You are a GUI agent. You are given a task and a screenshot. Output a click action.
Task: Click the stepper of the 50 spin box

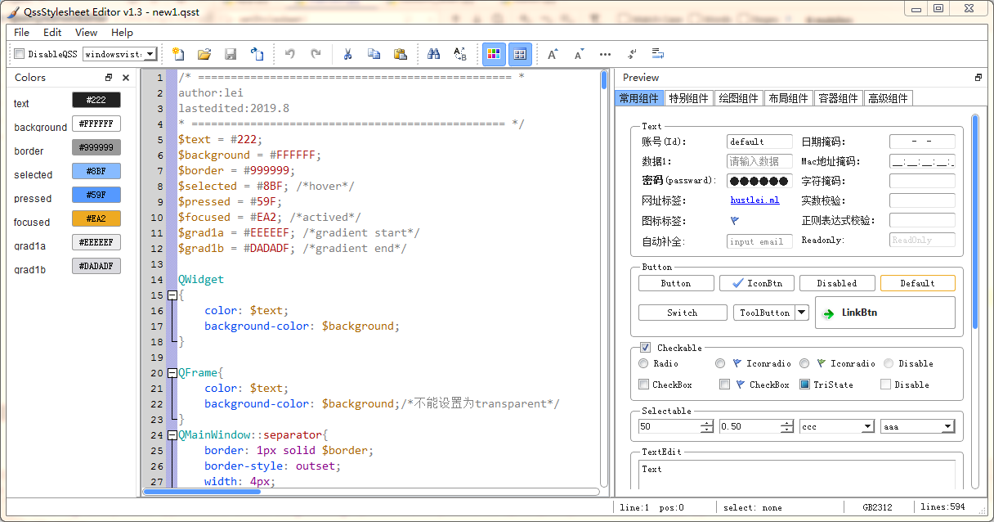[x=707, y=426]
